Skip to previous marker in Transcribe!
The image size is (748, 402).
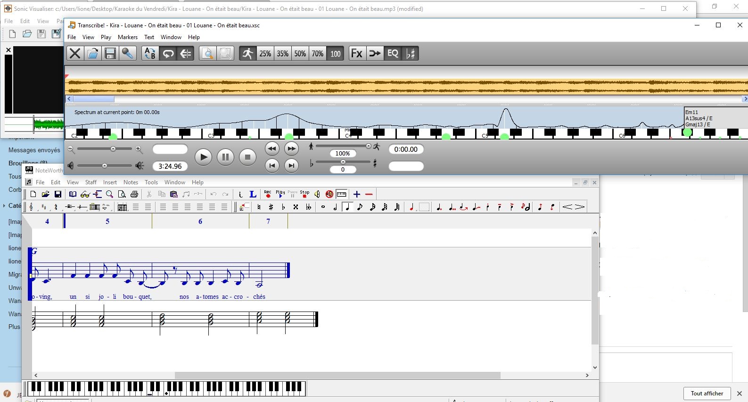point(272,165)
